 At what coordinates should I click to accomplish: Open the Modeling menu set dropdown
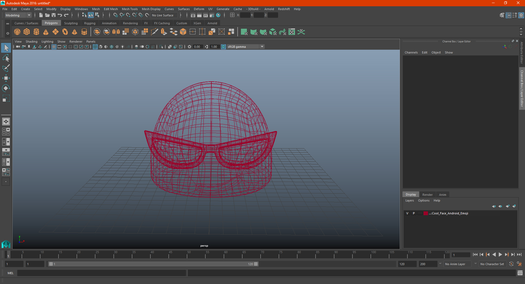18,15
